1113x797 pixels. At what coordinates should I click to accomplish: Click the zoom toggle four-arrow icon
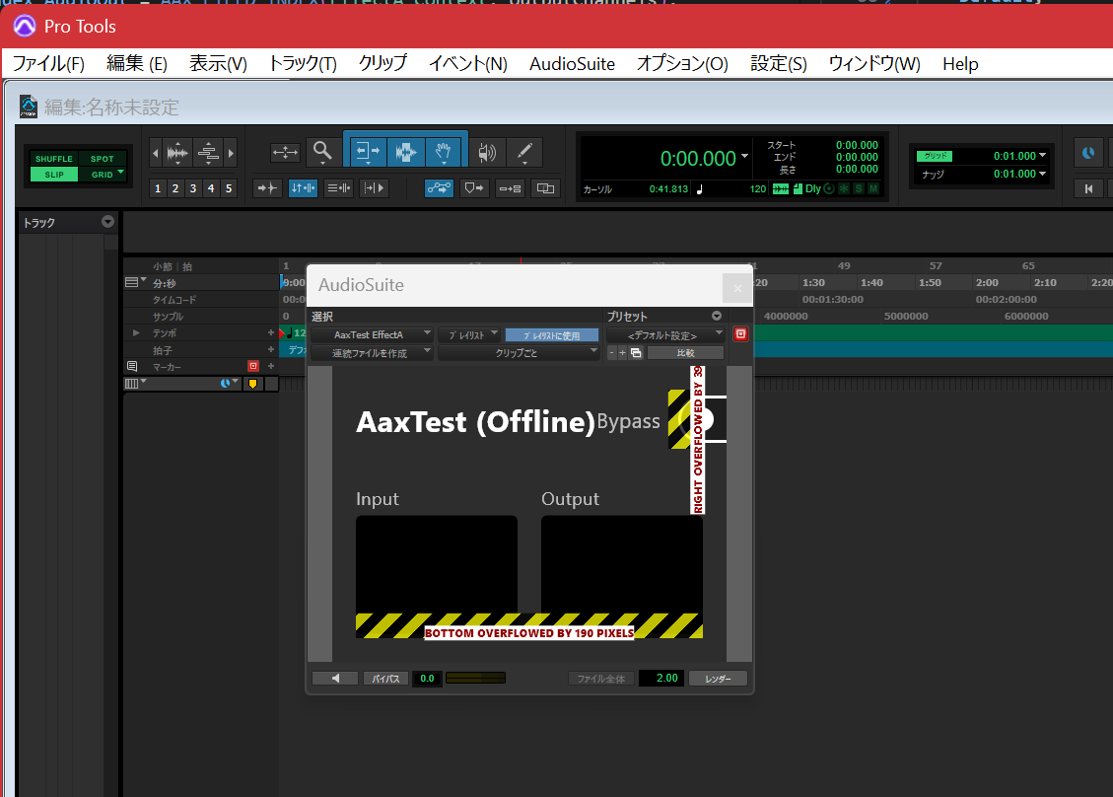[x=285, y=152]
